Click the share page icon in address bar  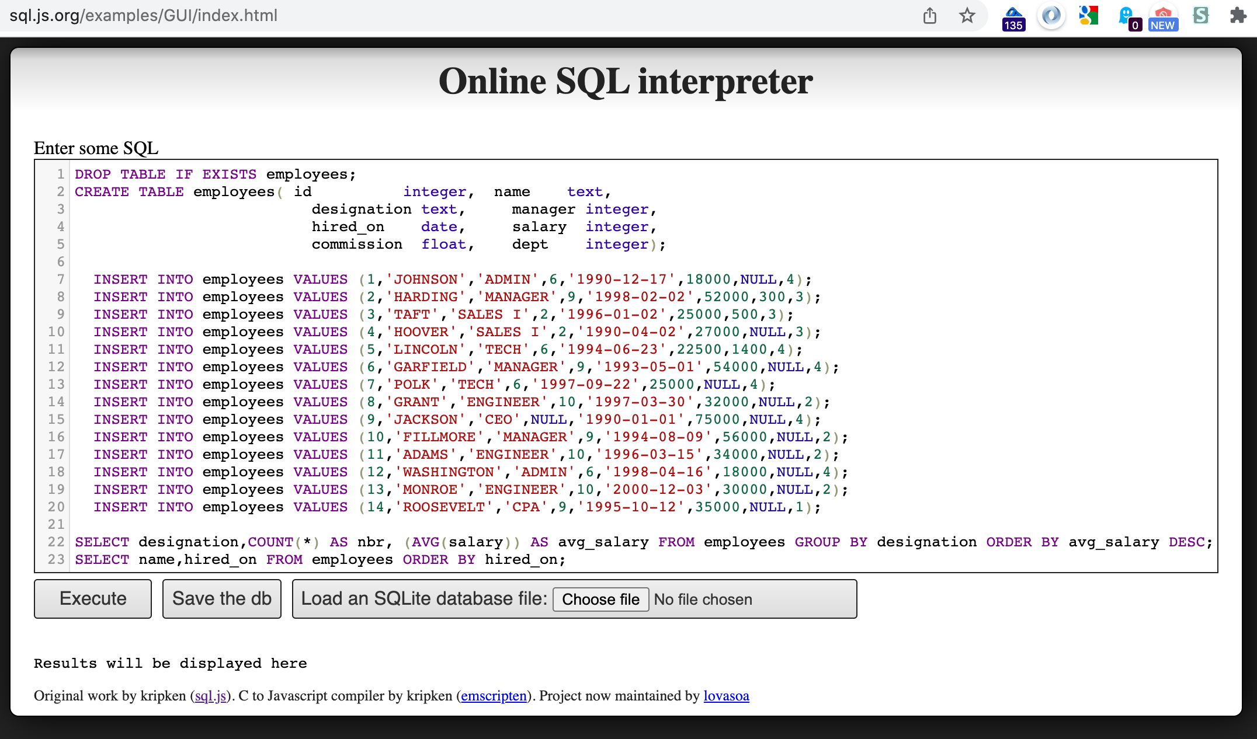point(930,16)
